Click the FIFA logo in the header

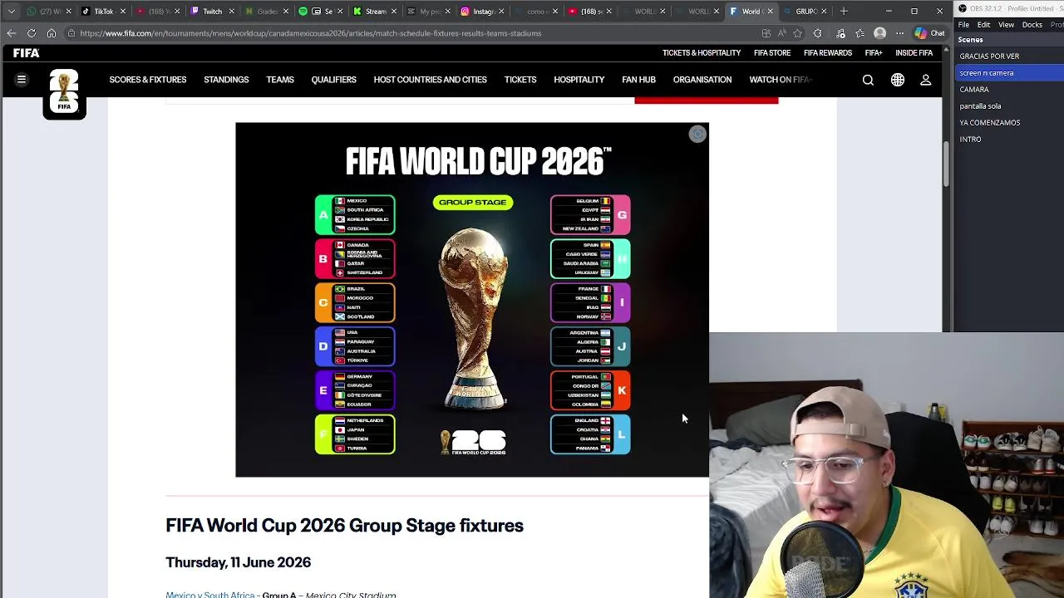(26, 53)
